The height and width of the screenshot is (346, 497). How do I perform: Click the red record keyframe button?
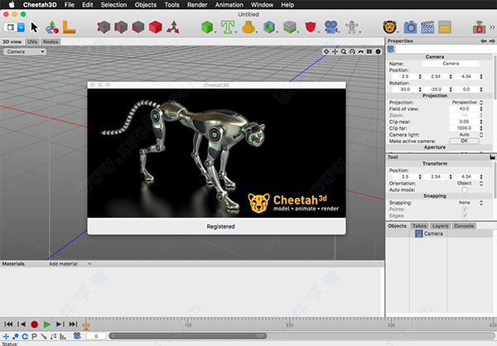(34, 324)
